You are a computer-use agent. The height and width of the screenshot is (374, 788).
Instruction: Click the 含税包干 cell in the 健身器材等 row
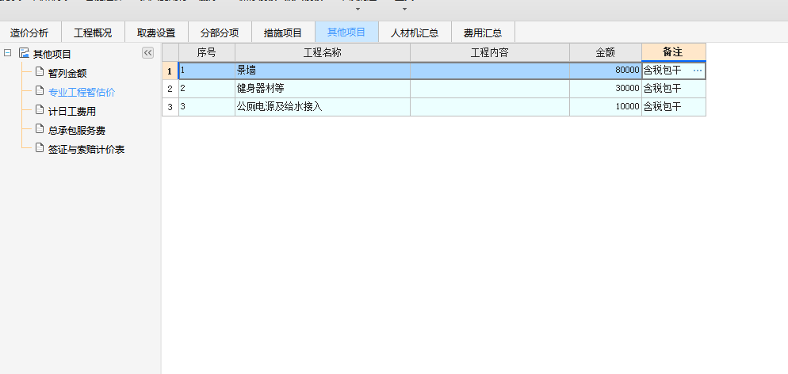tap(673, 89)
